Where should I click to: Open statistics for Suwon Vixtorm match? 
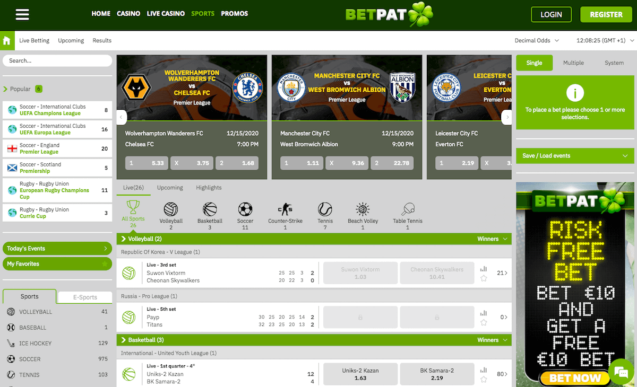point(484,269)
